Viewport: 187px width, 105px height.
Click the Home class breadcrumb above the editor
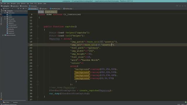click(x=41, y=12)
